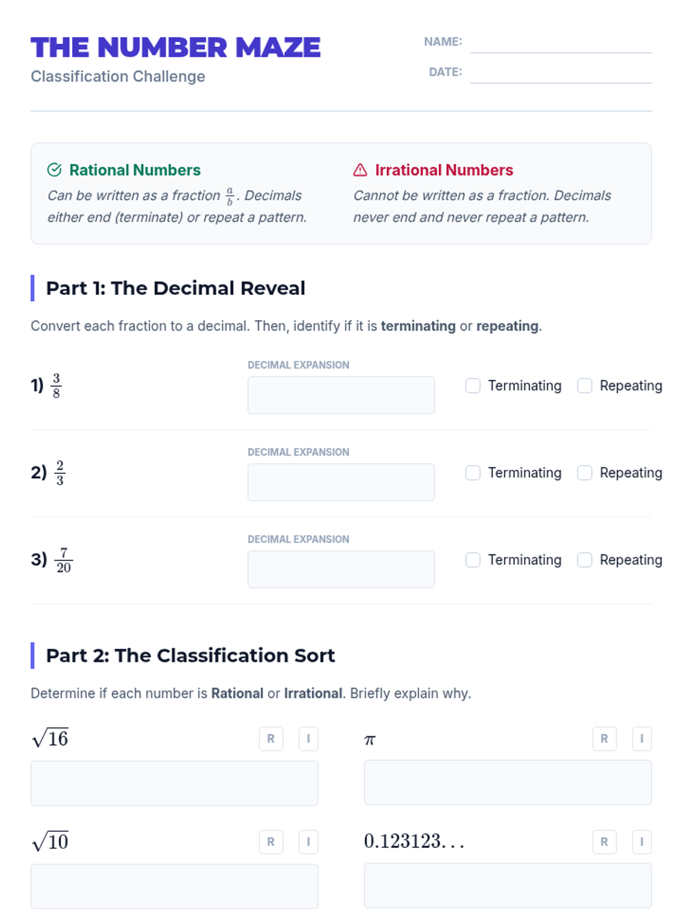Check Repeating for fraction 7/20
The image size is (682, 909).
point(585,560)
